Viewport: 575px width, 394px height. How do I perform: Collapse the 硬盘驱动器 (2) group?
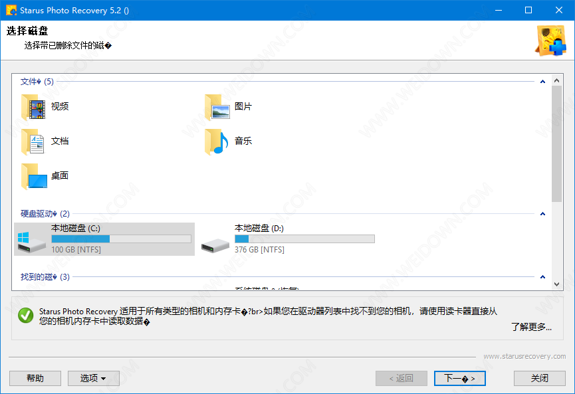542,214
